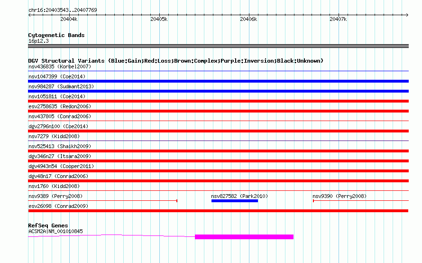Click the blue gain bar under nsv1047399
422x263 pixels.
pos(218,81)
